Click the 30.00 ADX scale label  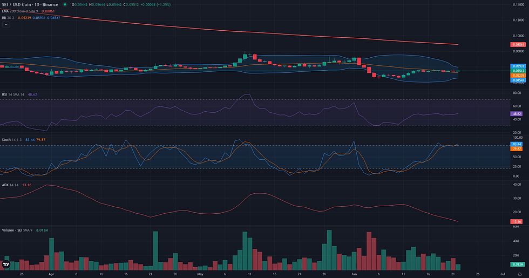pos(517,199)
